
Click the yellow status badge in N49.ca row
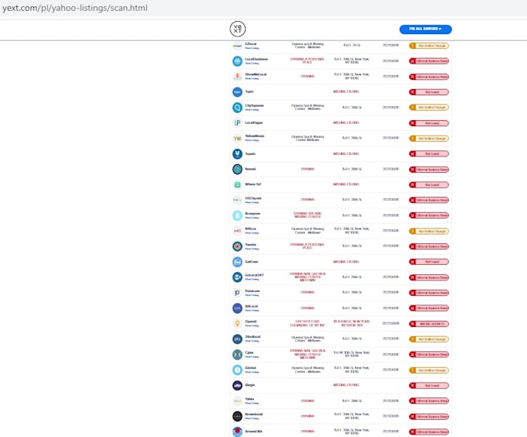(429, 231)
